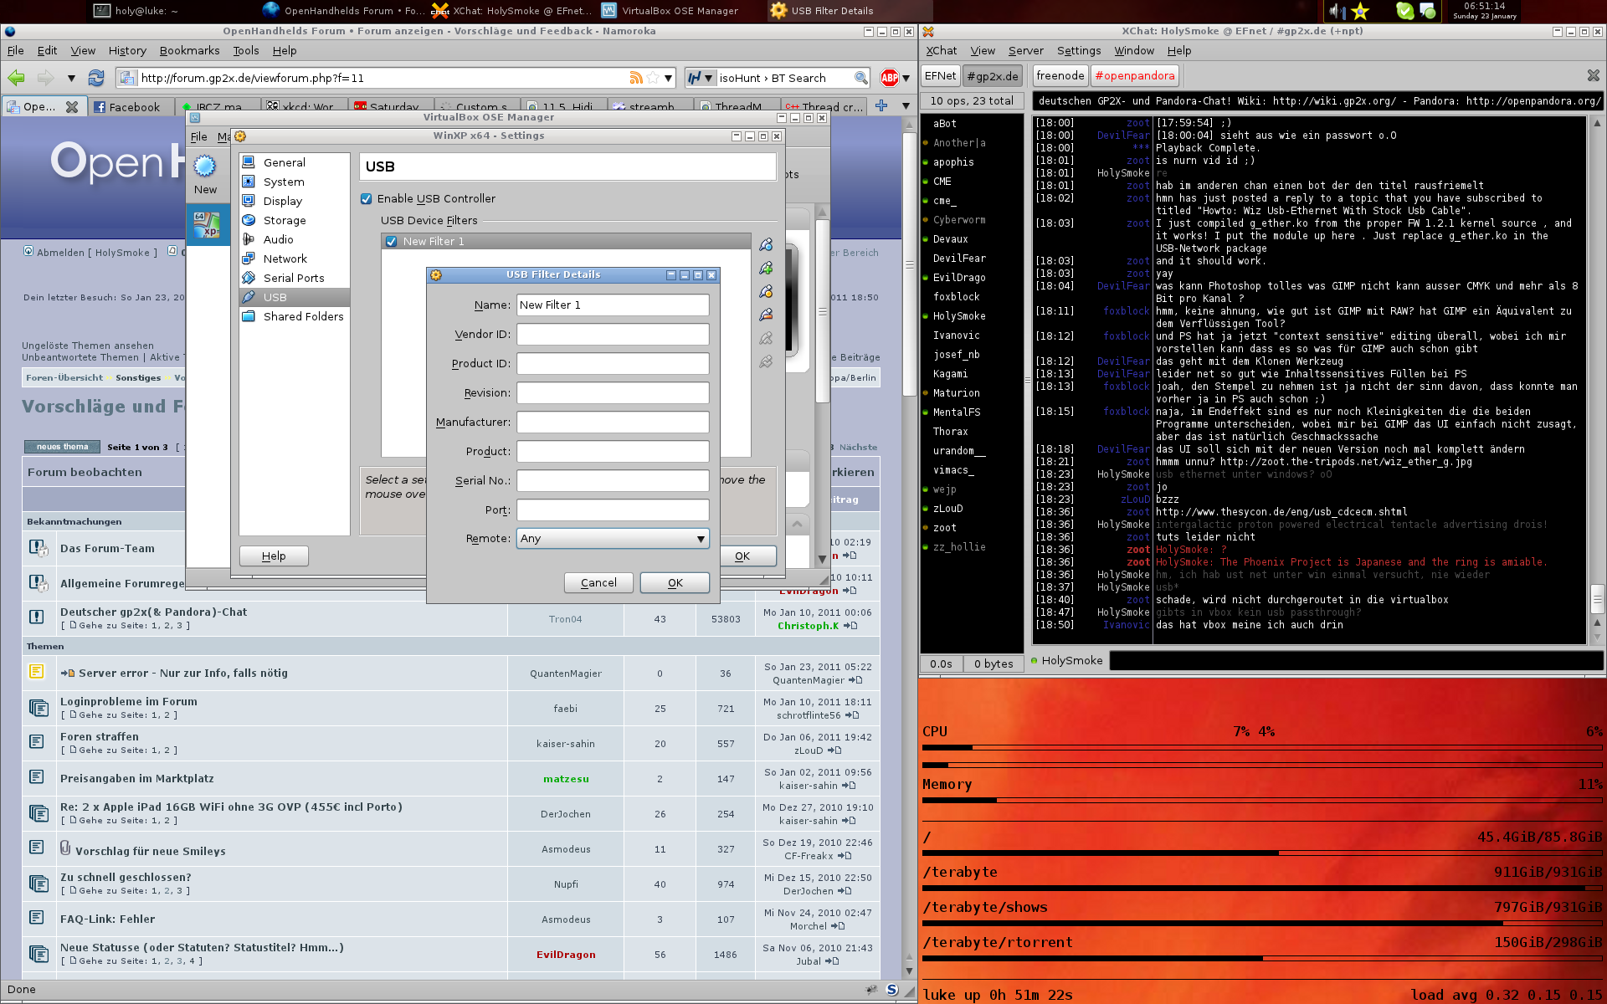Viewport: 1607px width, 1004px height.
Task: Select user DevilFear in XChat user list
Action: click(959, 258)
